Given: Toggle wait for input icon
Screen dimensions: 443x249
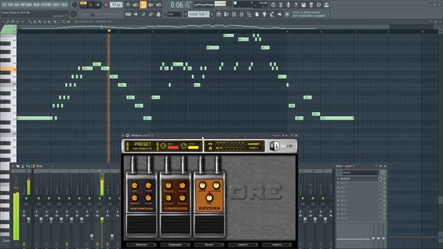Looking at the screenshot, I should 136,5.
